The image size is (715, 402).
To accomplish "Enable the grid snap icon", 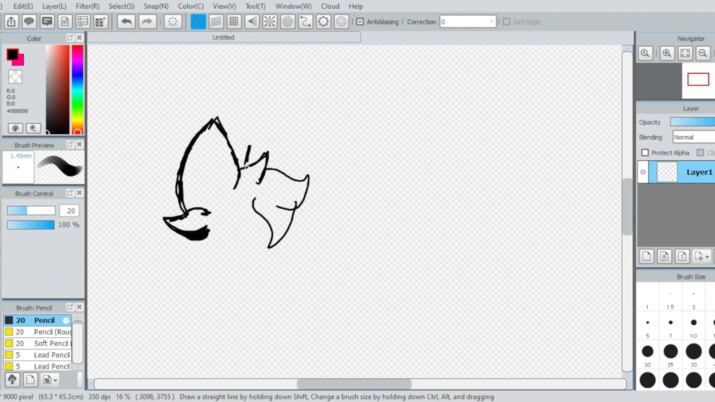I will (x=234, y=21).
